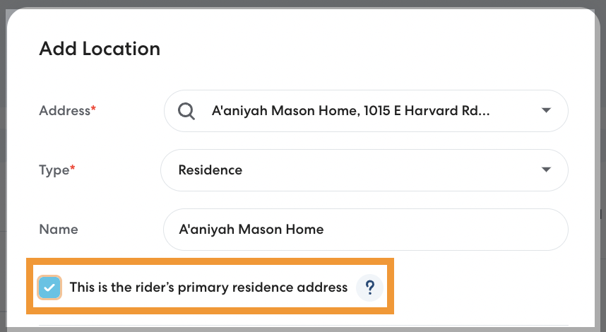Click the search magnifier icon in Address
This screenshot has width=606, height=332.
(x=186, y=111)
